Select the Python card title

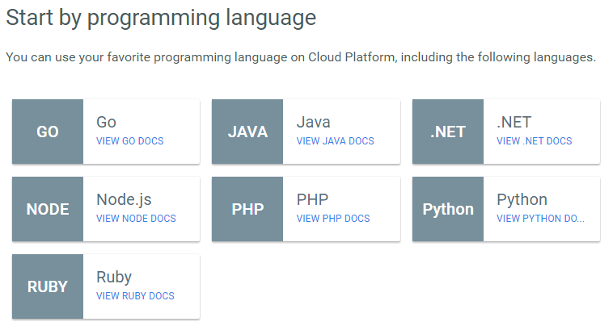tap(522, 200)
